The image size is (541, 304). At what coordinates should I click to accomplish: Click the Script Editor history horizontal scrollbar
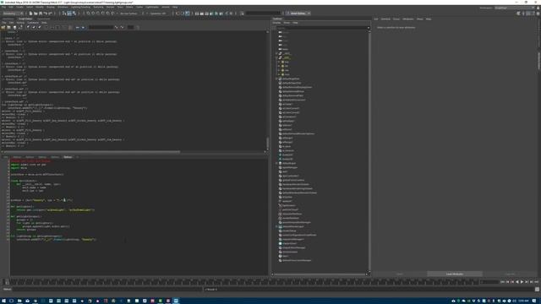[x=91, y=152]
